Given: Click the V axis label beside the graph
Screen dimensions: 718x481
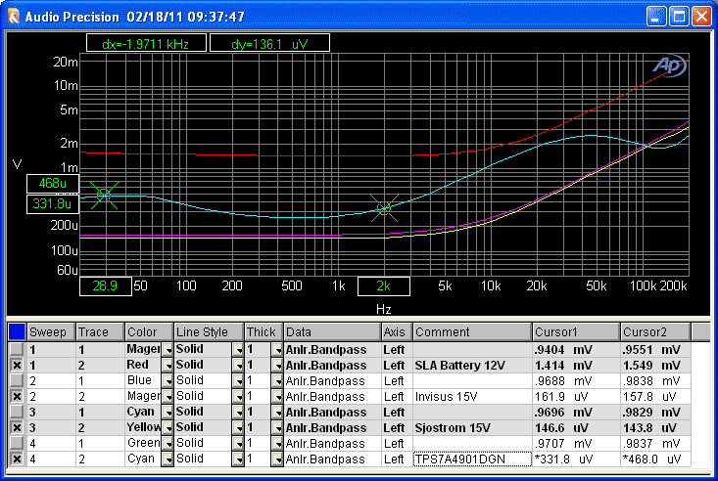Looking at the screenshot, I should pos(17,164).
